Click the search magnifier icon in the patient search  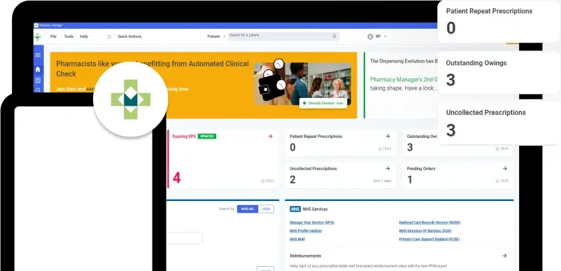click(x=334, y=36)
